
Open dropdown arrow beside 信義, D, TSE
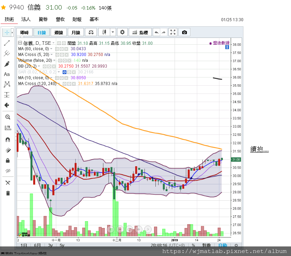[x=53, y=43]
